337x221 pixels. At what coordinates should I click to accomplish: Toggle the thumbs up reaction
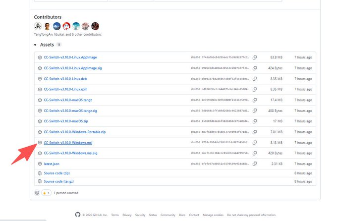46,193
